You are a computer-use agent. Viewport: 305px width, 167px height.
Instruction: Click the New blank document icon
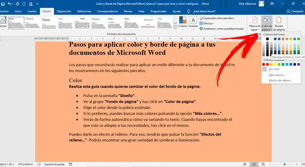[x=24, y=4]
